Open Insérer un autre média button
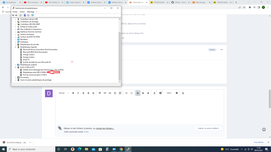Image resolution: width=271 pixels, height=152 pixels. 208,128
